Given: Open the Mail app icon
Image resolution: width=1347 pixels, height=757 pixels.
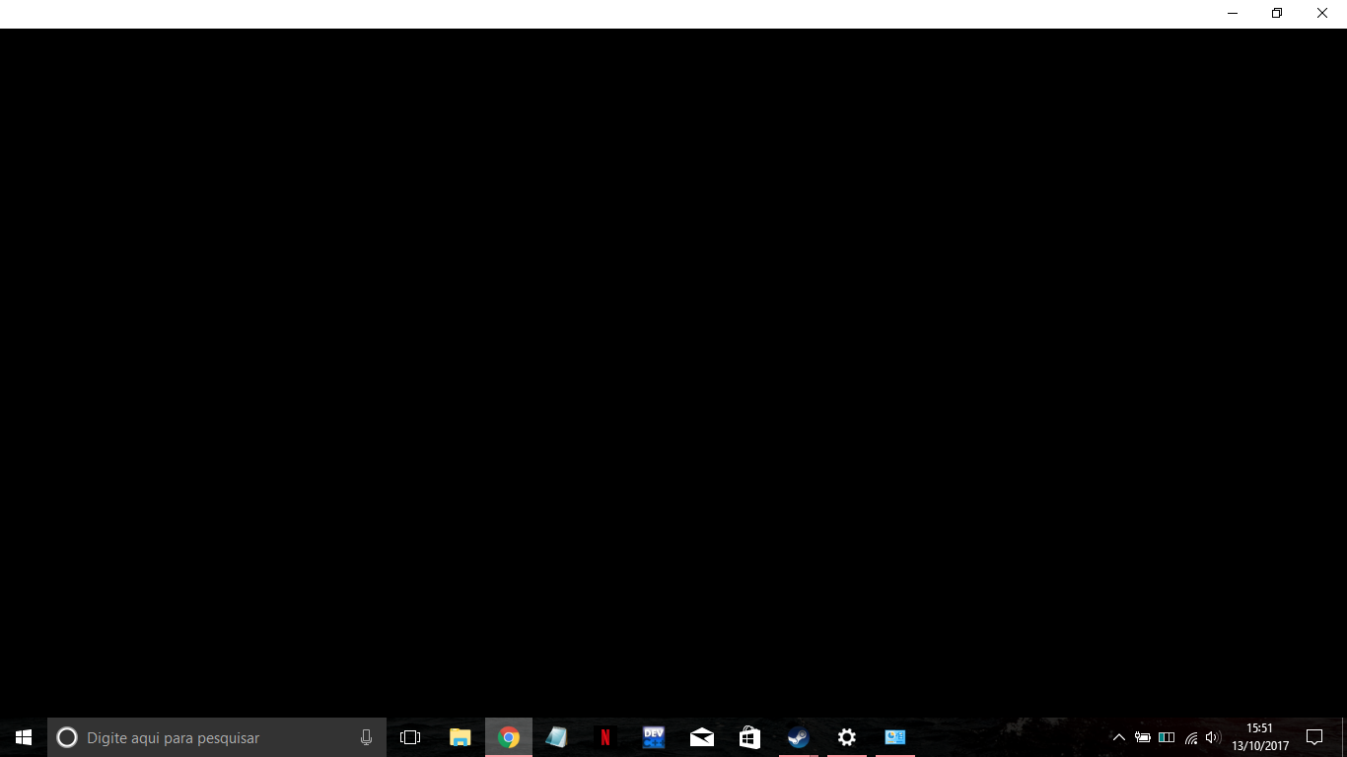Looking at the screenshot, I should point(702,737).
